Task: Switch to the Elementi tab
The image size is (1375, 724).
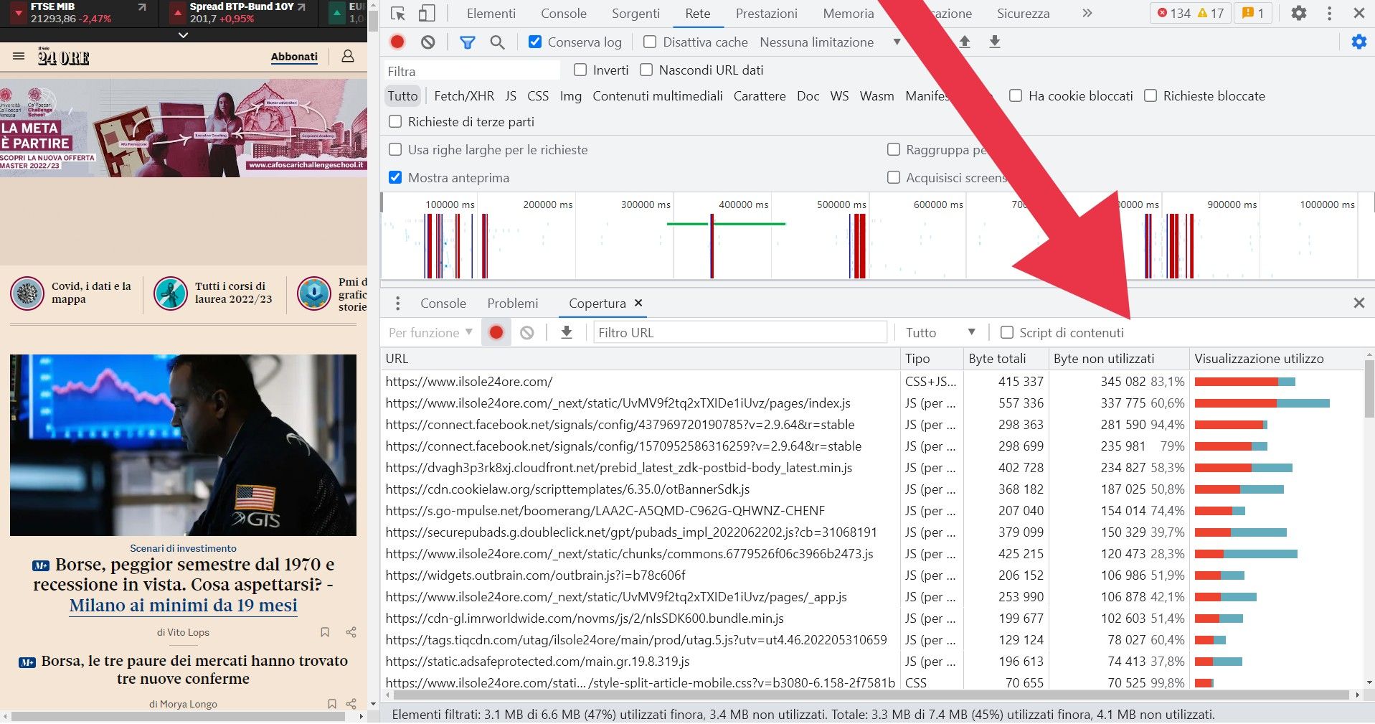Action: click(491, 13)
